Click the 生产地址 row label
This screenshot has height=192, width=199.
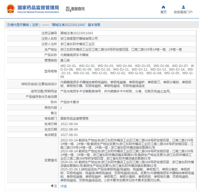pyautogui.click(x=51, y=49)
